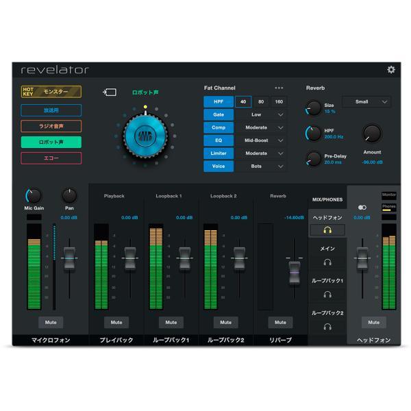411x411 pixels.
Task: Select HPF frequency 160
Action: click(279, 101)
